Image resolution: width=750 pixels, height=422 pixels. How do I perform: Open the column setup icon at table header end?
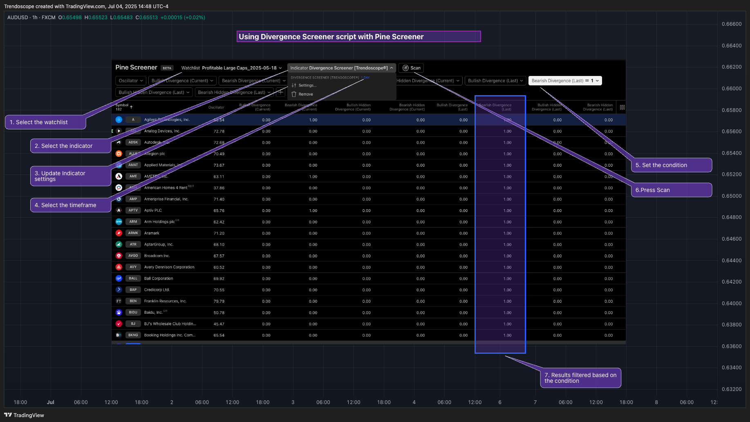pyautogui.click(x=622, y=107)
